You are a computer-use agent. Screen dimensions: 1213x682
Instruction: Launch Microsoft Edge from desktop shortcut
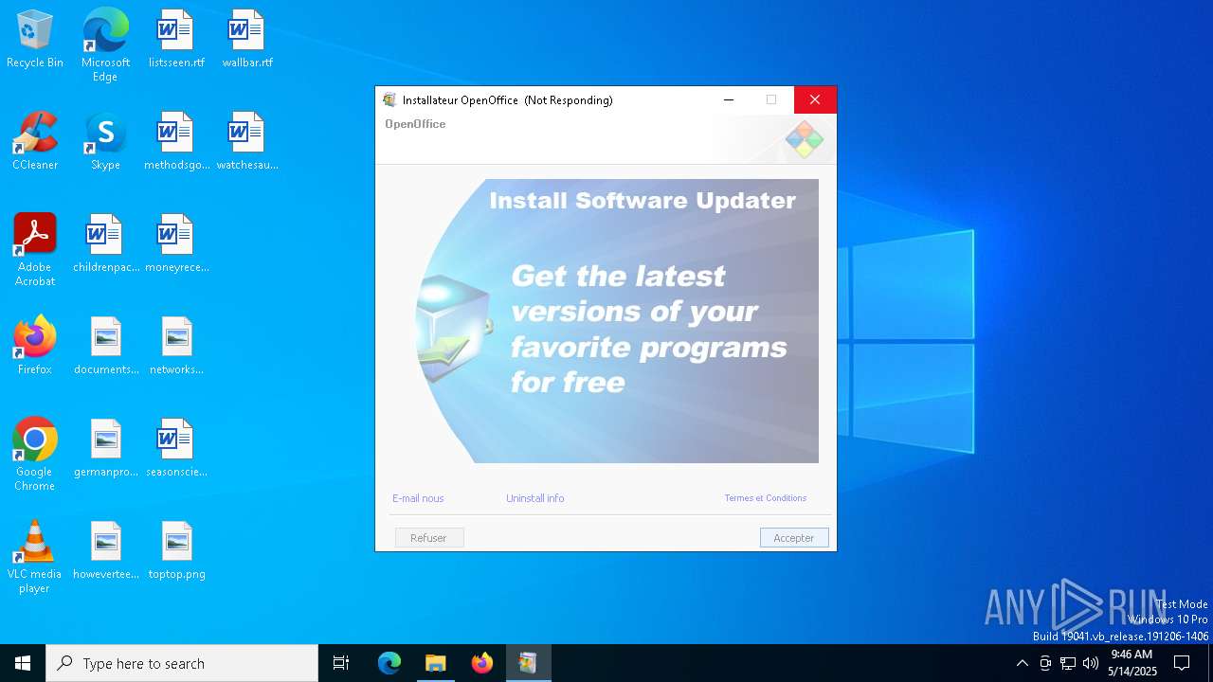tap(105, 45)
